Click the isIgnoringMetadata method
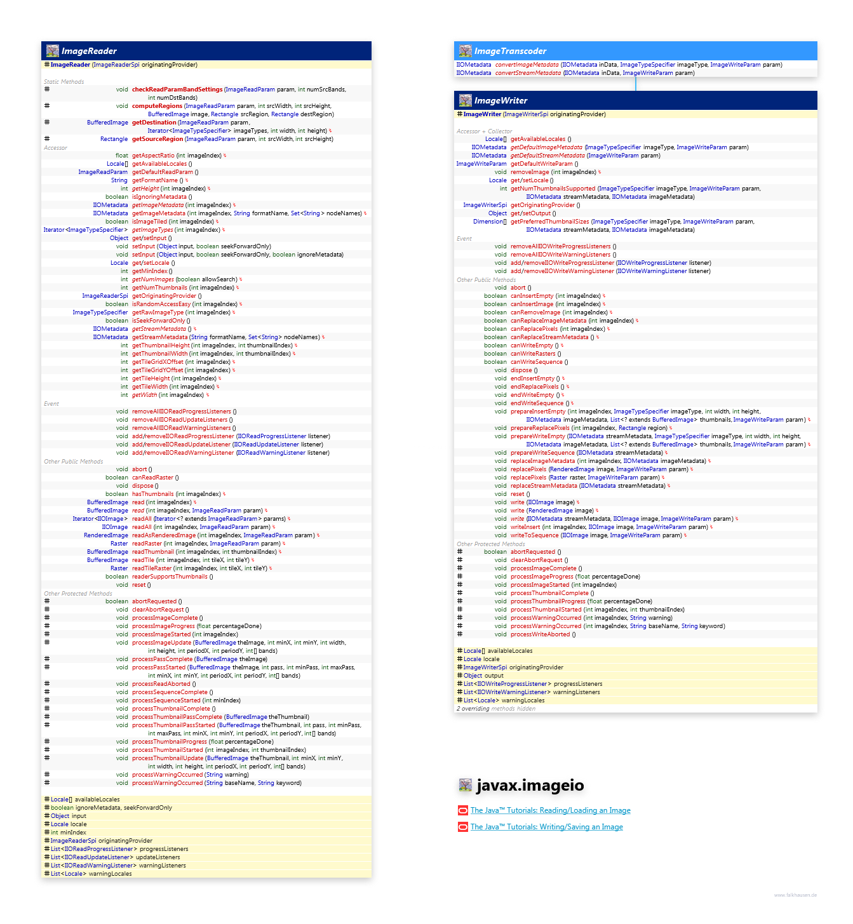Screen dimensions: 853x924 click(x=159, y=197)
